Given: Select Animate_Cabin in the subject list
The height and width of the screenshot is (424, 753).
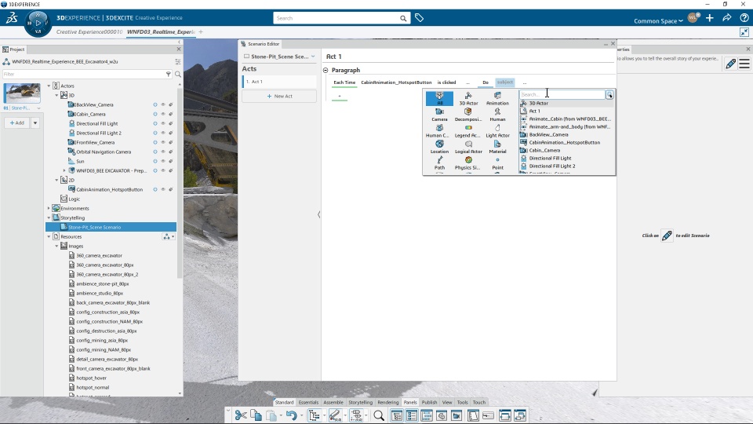Looking at the screenshot, I should coord(566,119).
